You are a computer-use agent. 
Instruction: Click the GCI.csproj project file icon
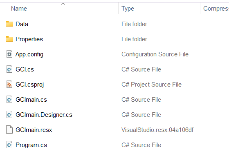(9, 85)
